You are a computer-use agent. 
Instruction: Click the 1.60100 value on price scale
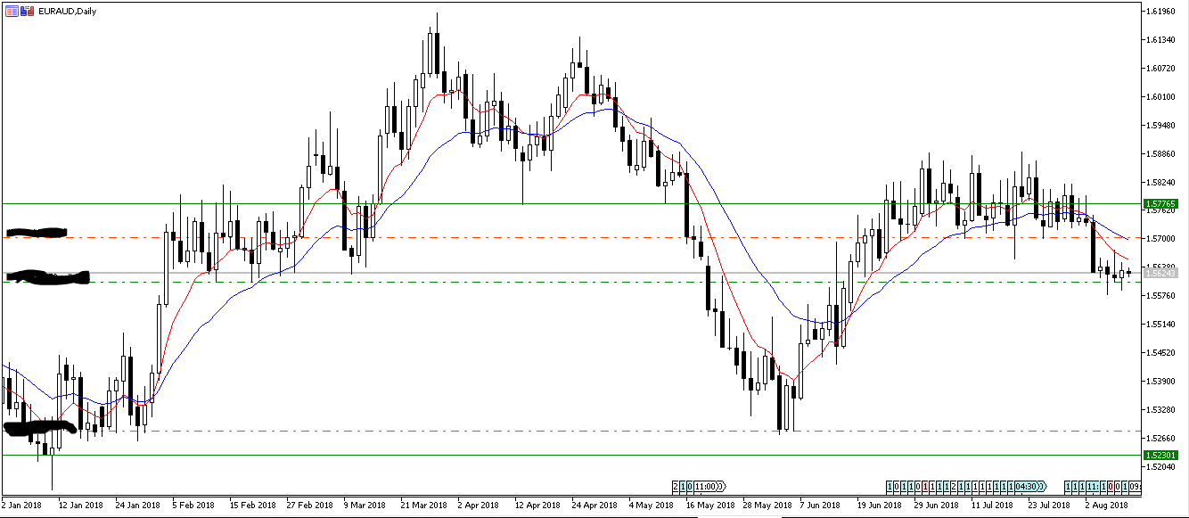coord(1160,96)
